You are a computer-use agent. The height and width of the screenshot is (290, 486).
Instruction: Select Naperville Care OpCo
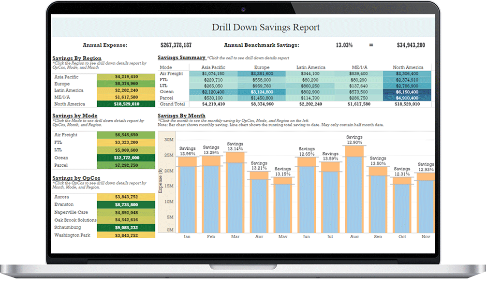(104, 212)
